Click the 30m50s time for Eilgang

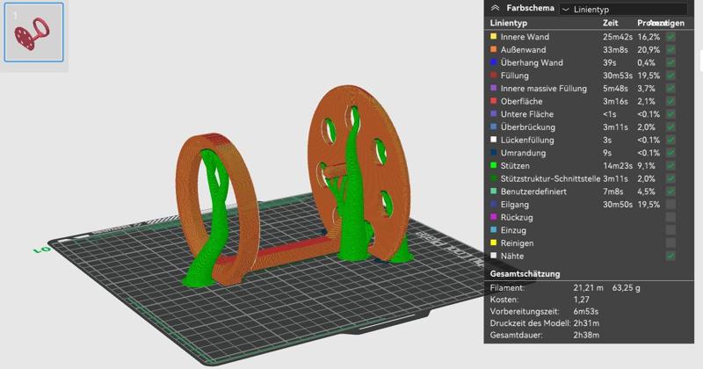(618, 205)
